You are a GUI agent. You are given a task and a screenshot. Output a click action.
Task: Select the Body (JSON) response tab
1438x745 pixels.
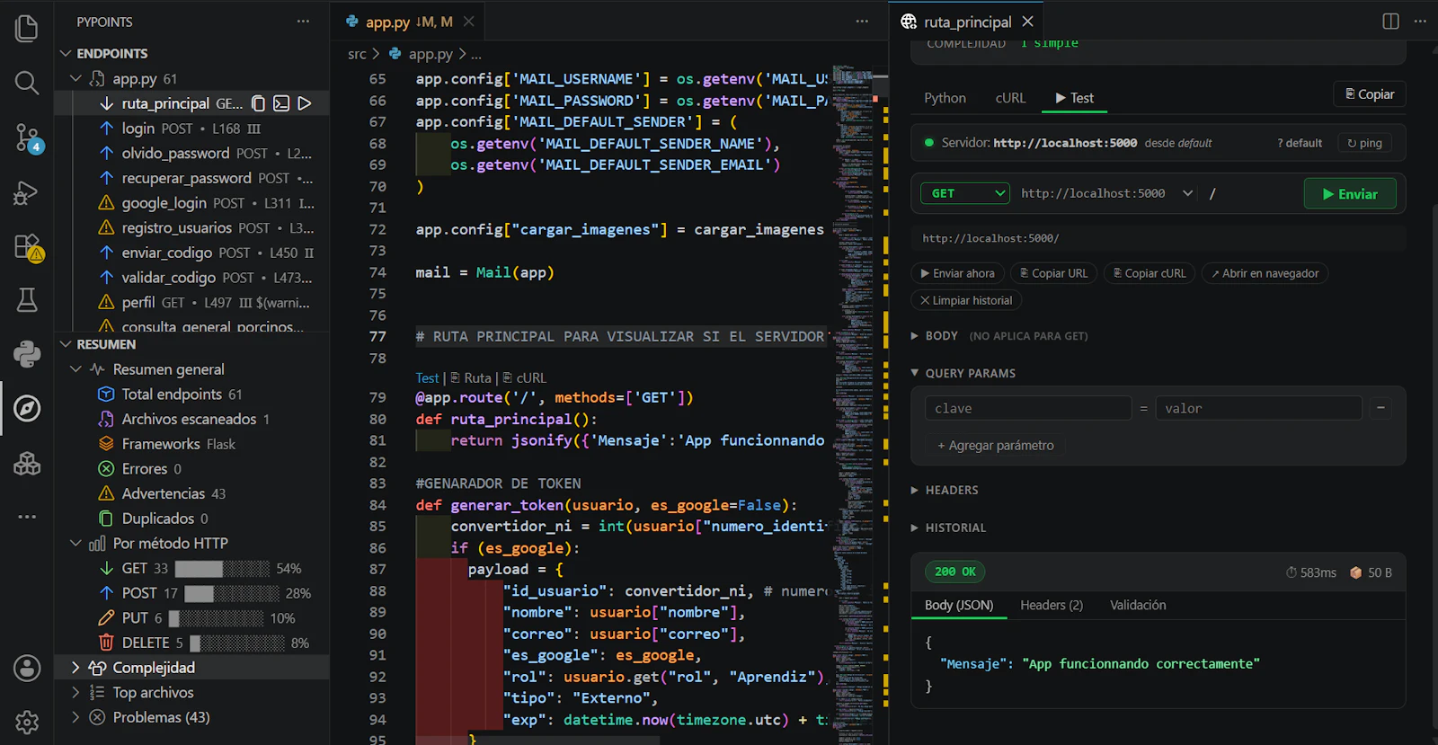click(x=959, y=606)
